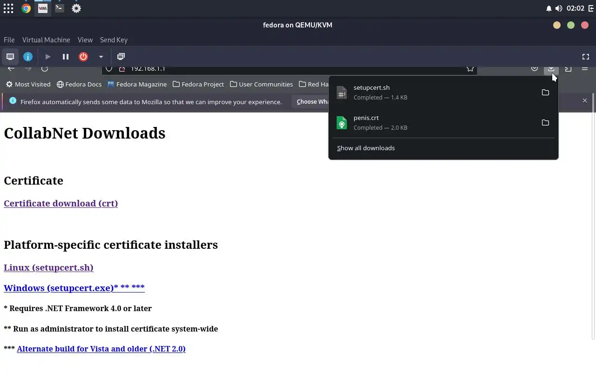Viewport: 596px width, 372px height.
Task: Show the graphical console view
Action: [x=10, y=57]
